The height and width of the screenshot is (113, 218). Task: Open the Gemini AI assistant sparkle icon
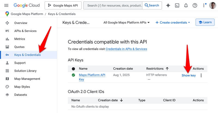[x=168, y=5]
